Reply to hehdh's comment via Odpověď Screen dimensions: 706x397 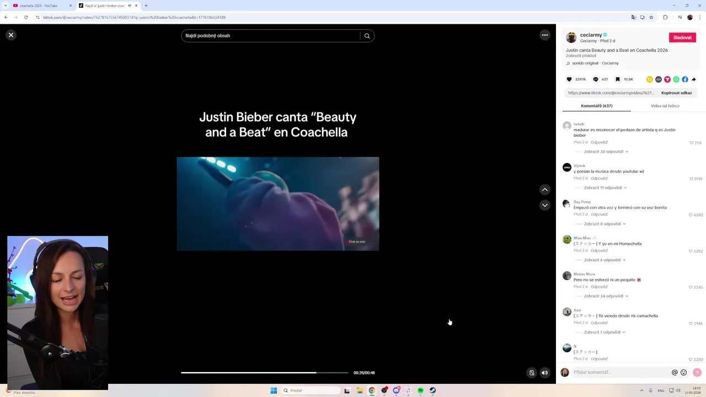tap(599, 142)
